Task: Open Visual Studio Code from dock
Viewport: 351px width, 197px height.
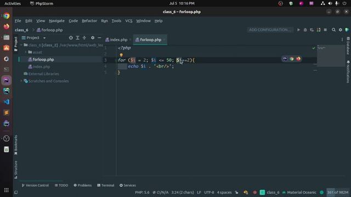Action: pos(6,102)
